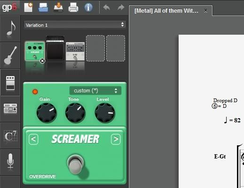Screen dimensions: 244x188
Task: Open the C7 chord panel
Action: 10,135
